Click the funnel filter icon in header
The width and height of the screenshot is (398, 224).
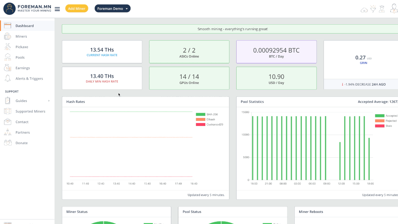coord(373,9)
